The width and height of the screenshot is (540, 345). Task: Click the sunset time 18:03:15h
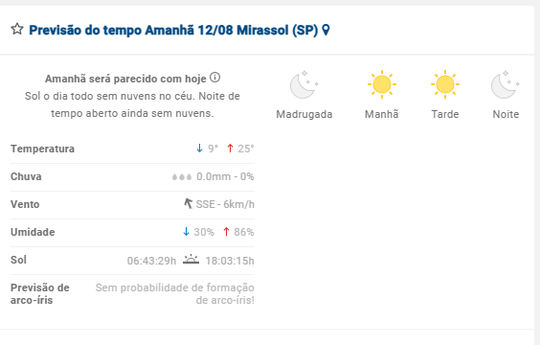(x=230, y=261)
